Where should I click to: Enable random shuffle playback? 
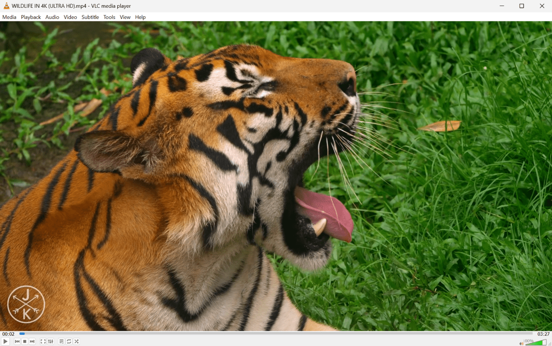click(x=76, y=341)
